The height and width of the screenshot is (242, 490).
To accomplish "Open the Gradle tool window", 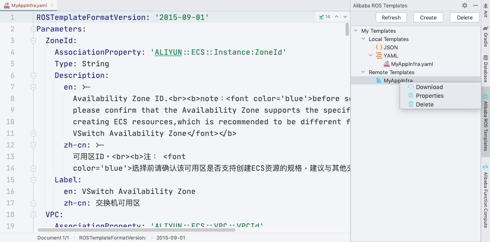I will (485, 36).
